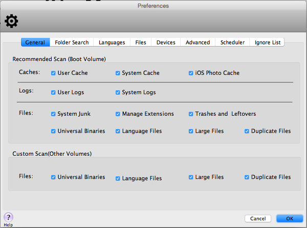Switch to the Advanced tab

[x=198, y=43]
